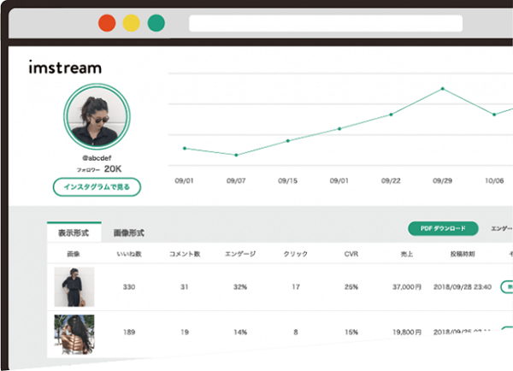The width and height of the screenshot is (513, 371).
Task: Sort by the 投稿時刻 column header
Action: (x=463, y=254)
